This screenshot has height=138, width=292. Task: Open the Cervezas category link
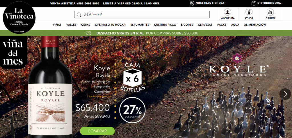point(205,25)
